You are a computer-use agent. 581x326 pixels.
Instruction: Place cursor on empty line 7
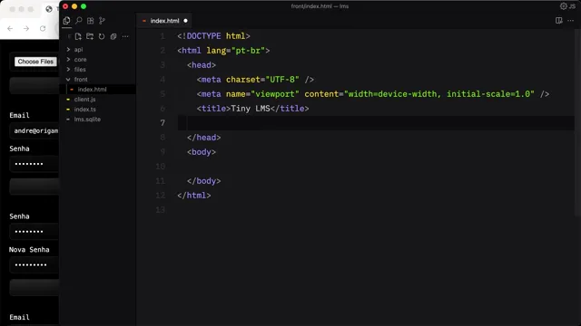point(376,123)
